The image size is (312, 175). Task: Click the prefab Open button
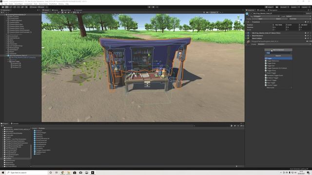(x=260, y=19)
